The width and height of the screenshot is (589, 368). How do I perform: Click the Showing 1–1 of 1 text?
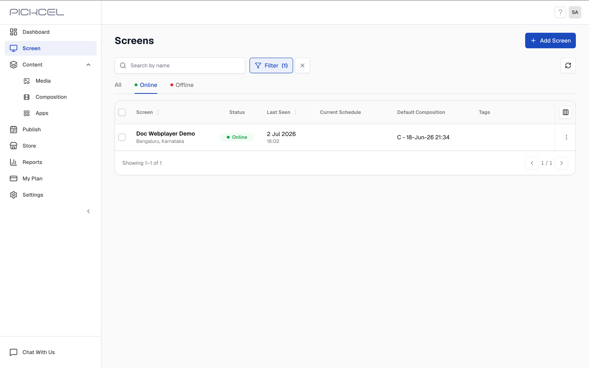coord(142,163)
